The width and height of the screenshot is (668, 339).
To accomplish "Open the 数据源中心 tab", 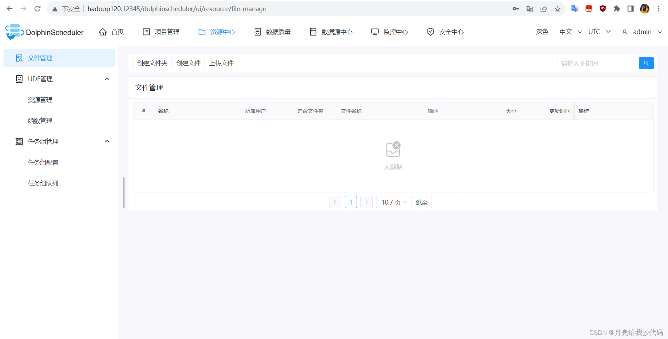I will pyautogui.click(x=331, y=32).
